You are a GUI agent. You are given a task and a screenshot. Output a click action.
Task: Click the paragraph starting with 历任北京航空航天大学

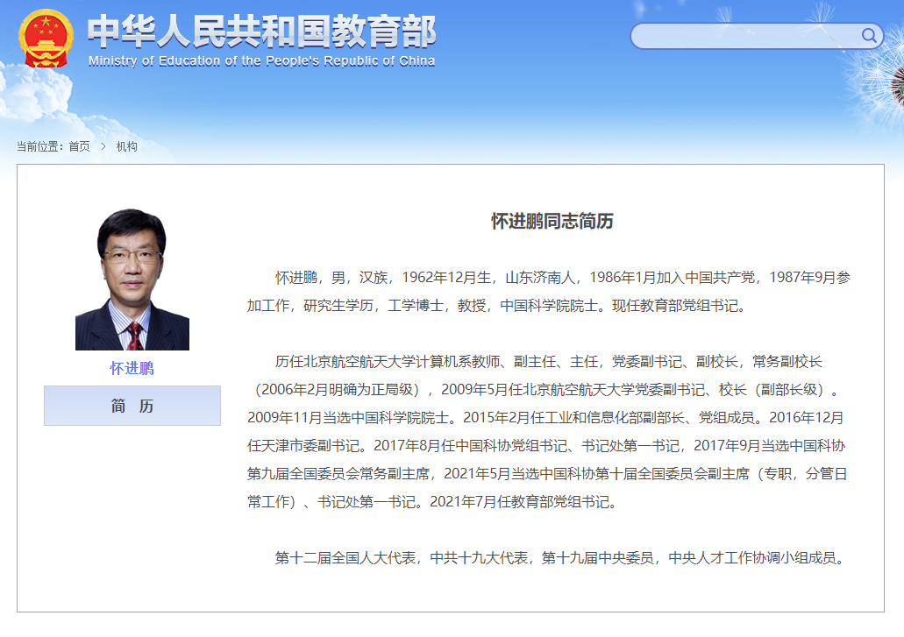[548, 432]
